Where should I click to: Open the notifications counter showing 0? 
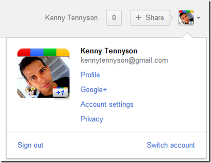(114, 18)
